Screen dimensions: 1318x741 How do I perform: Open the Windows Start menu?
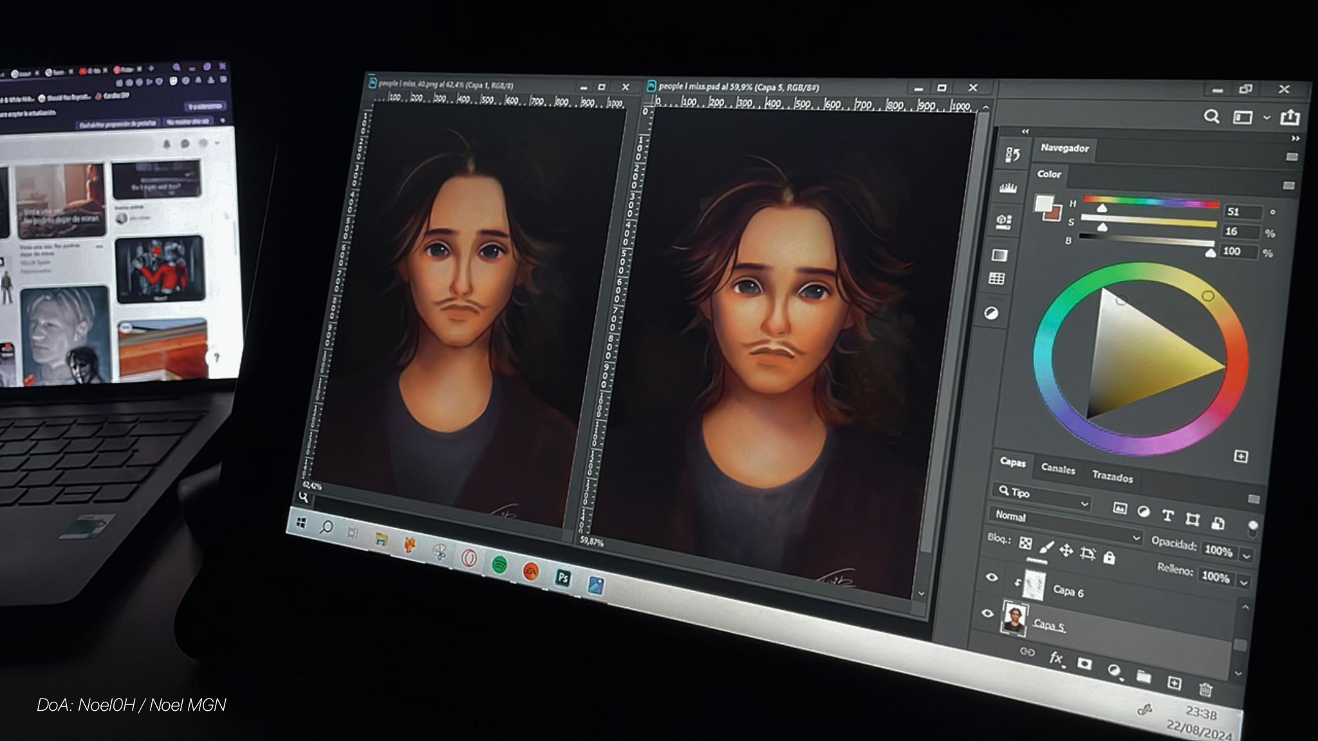(x=301, y=523)
